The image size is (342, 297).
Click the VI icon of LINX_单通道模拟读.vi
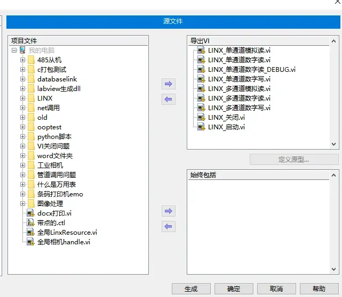click(x=201, y=50)
